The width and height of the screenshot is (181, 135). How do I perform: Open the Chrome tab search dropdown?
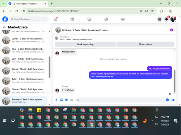pyautogui.click(x=4, y=4)
